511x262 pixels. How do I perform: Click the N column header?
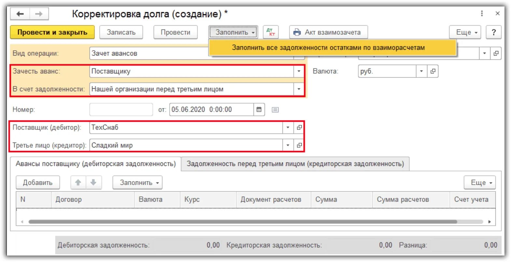click(34, 199)
